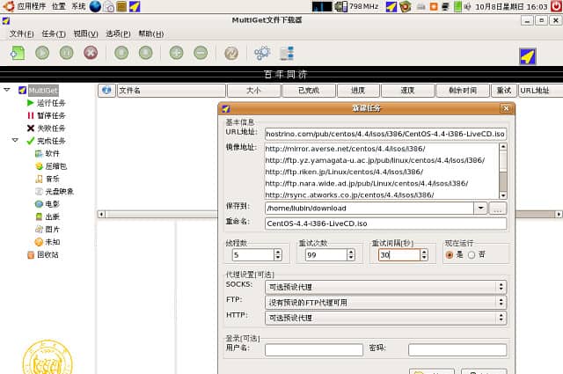Click task list horizontal scrollbar left arrow
This screenshot has height=374, width=563.
pyautogui.click(x=101, y=215)
